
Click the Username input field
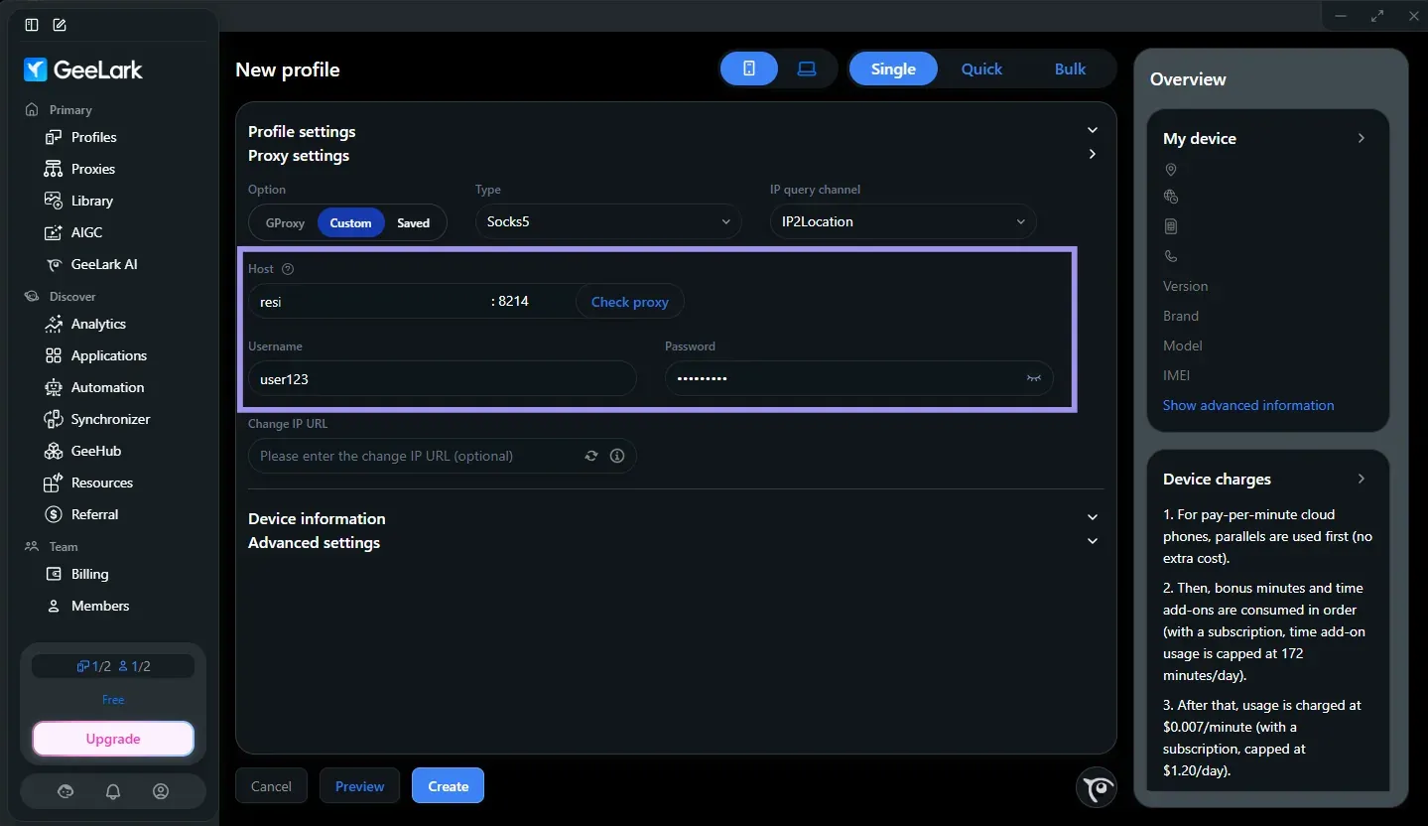tap(442, 378)
